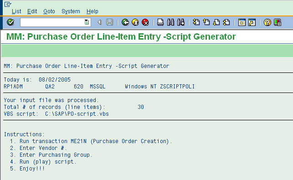Click the 'QA2' system ID text
The width and height of the screenshot is (293, 180).
(x=50, y=87)
